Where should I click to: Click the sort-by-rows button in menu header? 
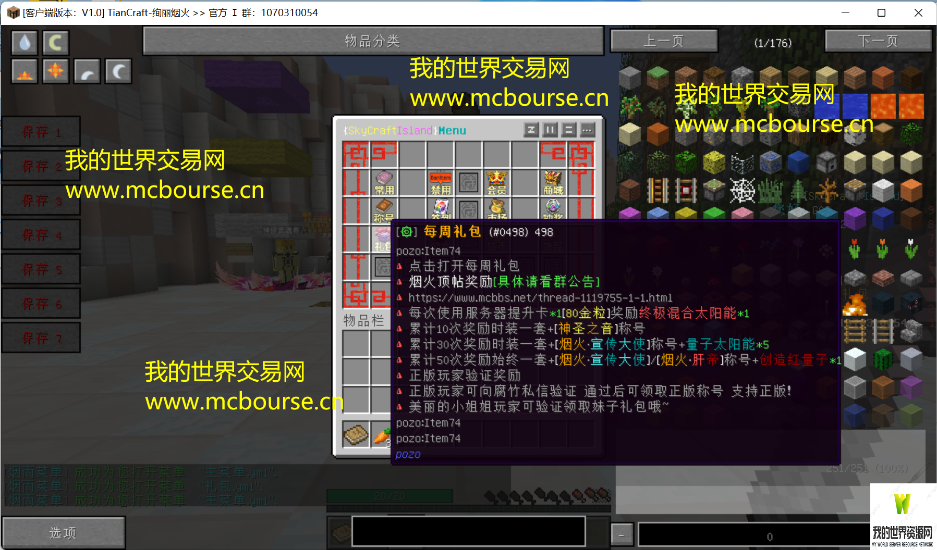coord(569,130)
